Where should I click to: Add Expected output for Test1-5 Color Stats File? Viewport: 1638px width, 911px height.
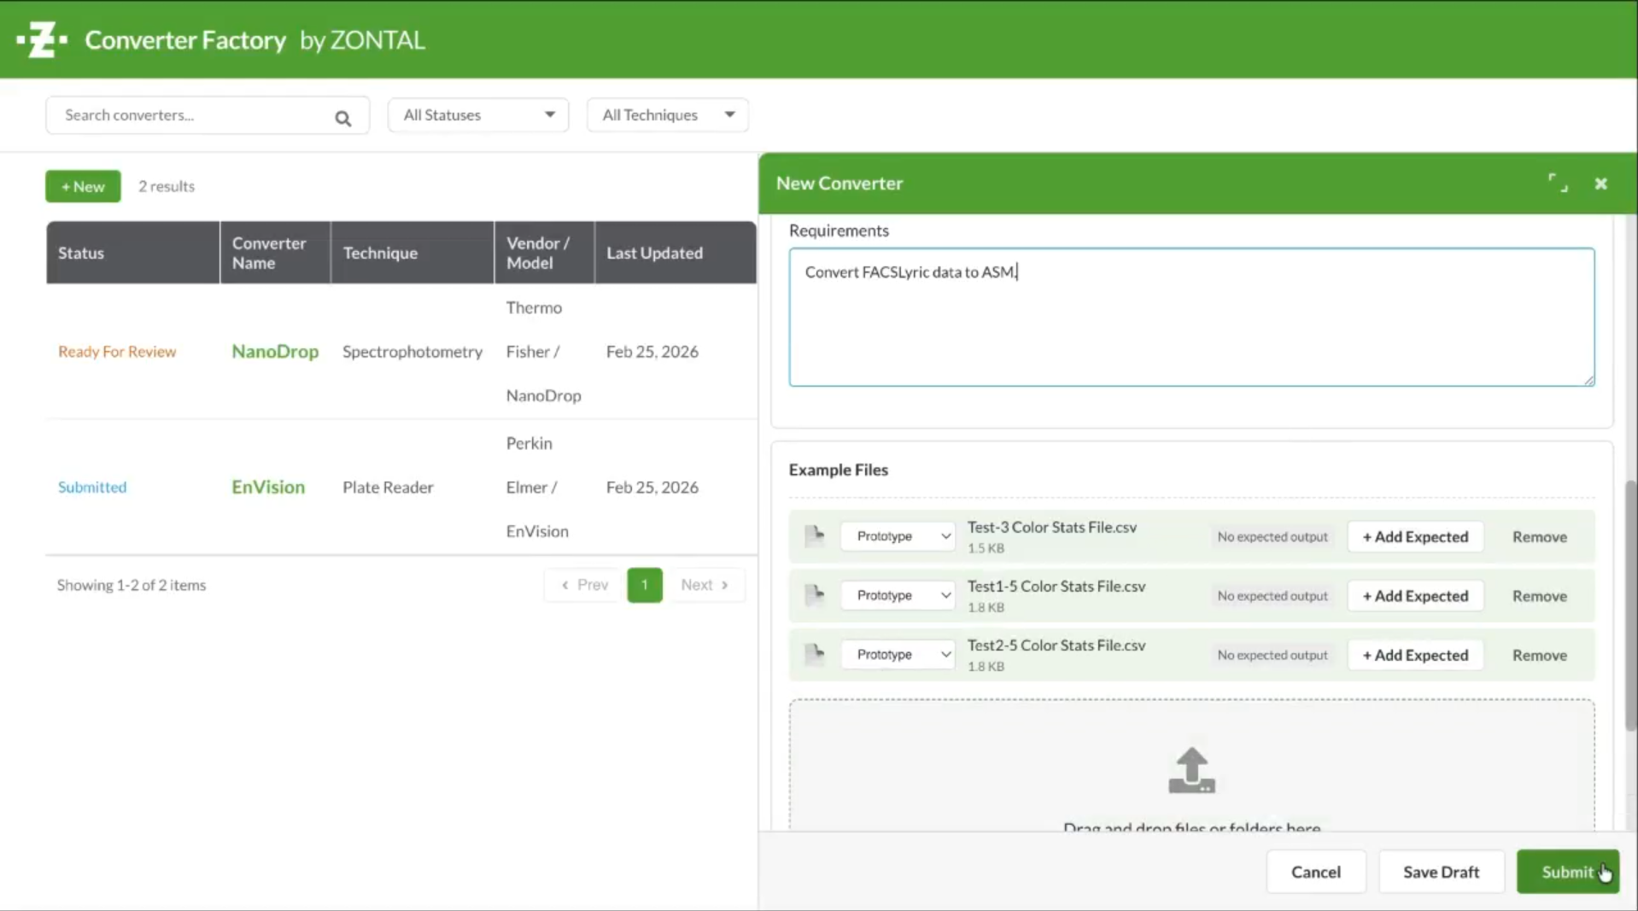point(1415,596)
